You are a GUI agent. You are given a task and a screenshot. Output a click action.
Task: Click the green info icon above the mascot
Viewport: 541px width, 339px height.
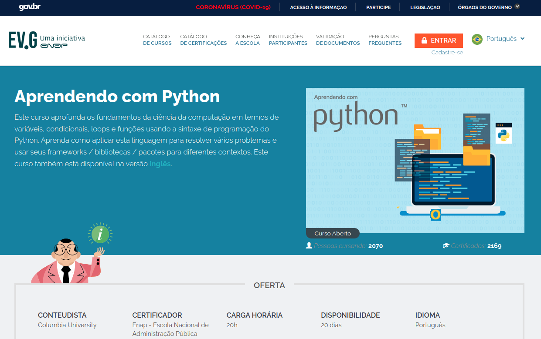(x=101, y=234)
